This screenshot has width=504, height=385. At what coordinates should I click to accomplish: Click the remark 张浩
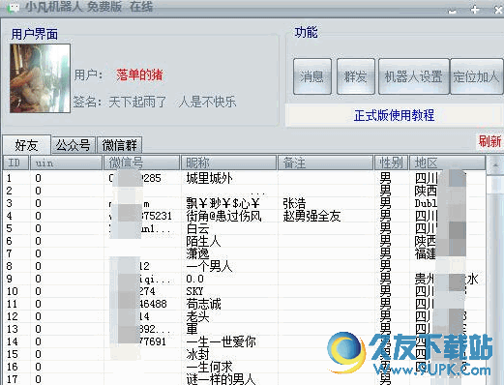pyautogui.click(x=294, y=203)
